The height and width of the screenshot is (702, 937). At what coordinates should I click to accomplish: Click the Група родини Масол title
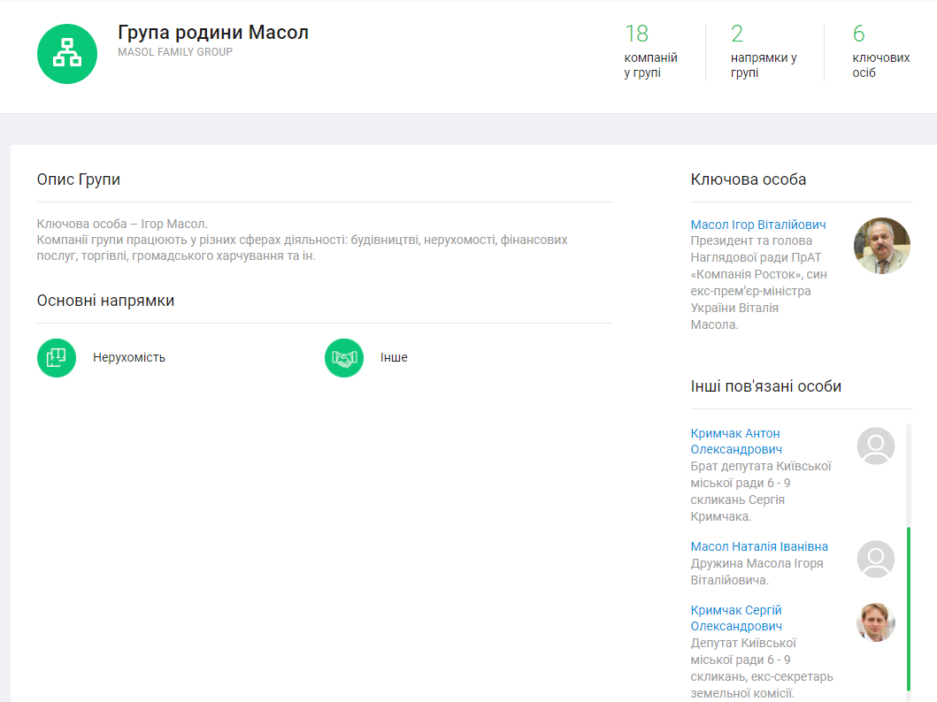pos(213,33)
